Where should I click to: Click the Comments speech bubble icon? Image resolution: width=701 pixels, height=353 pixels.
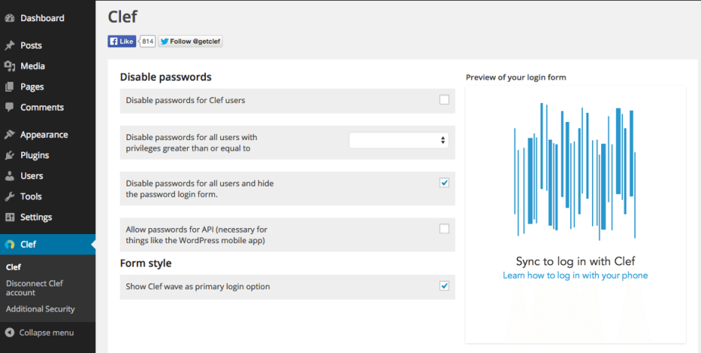pyautogui.click(x=9, y=108)
